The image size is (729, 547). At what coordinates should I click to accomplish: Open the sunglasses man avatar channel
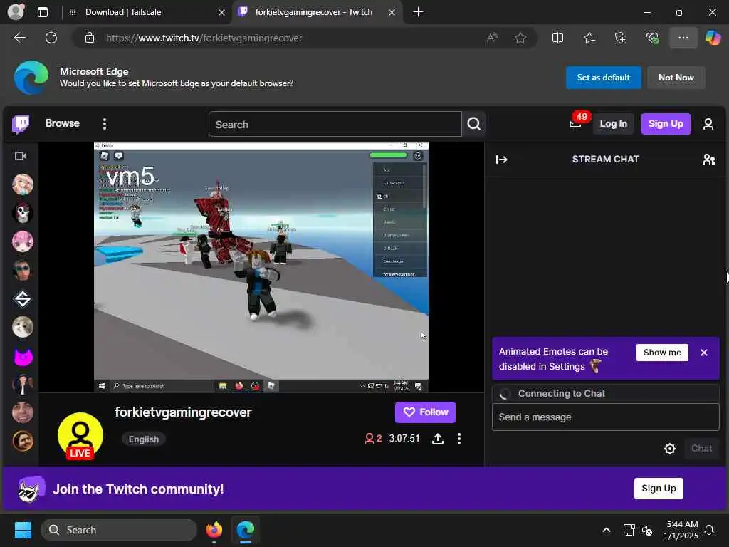22,270
